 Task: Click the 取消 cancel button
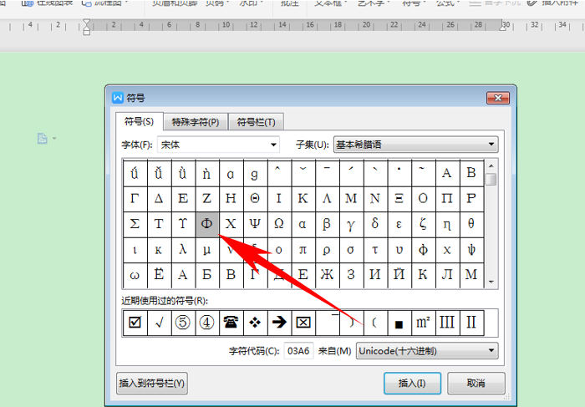coord(476,383)
